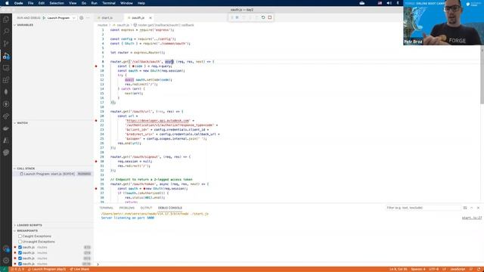Open the Run menu
Screen dimensions: 484x272
click(94, 3)
